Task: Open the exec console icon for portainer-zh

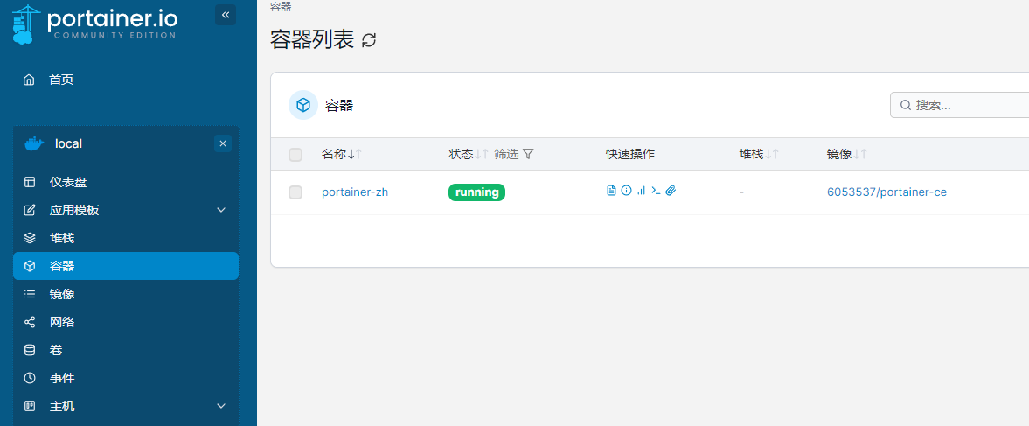Action: point(656,191)
